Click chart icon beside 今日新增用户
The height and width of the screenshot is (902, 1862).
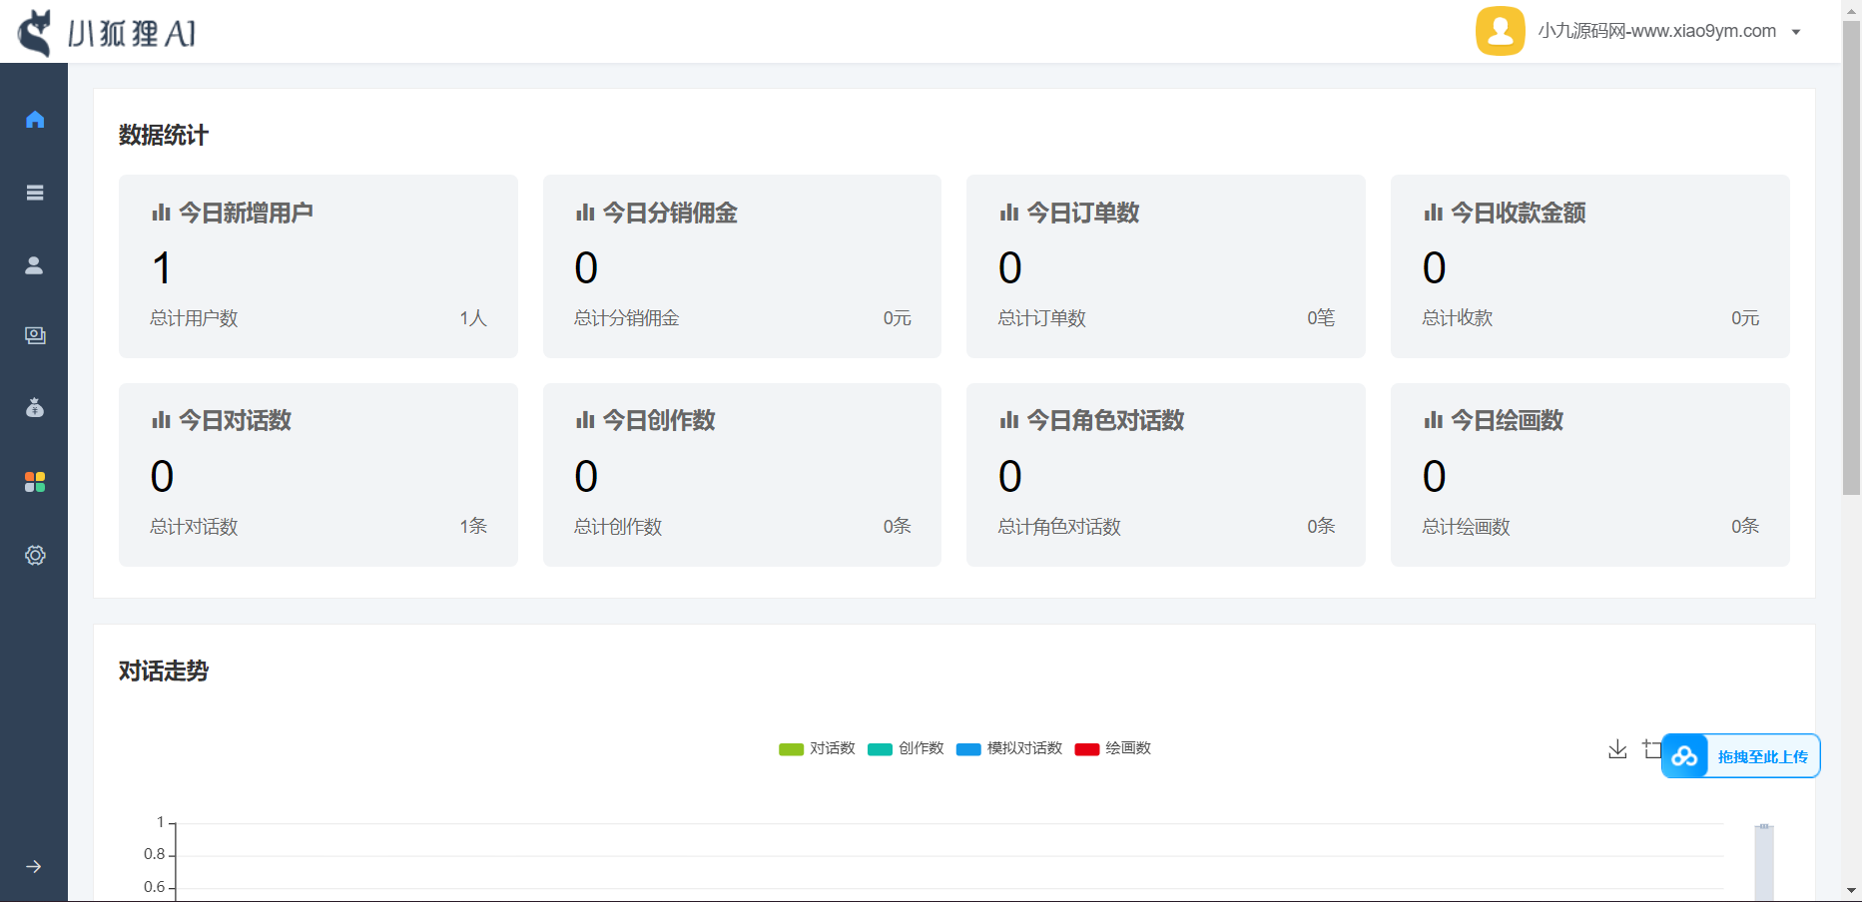coord(161,213)
